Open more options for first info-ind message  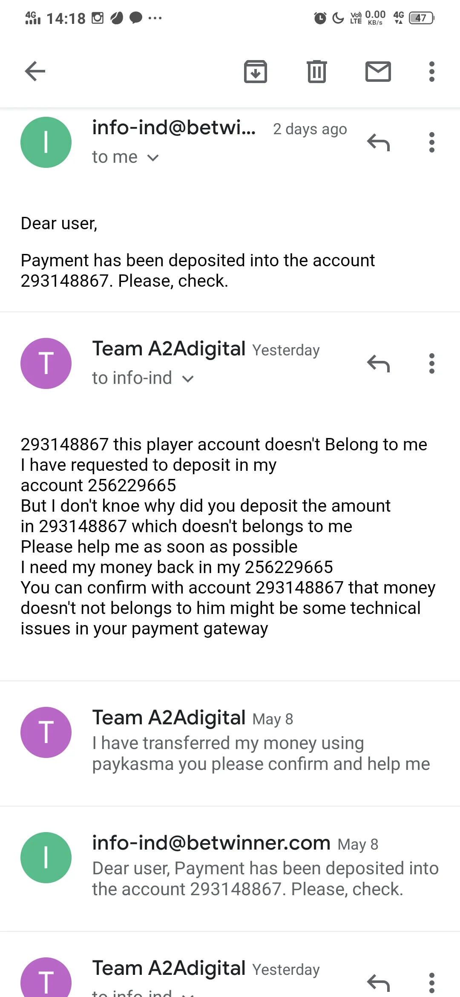point(431,143)
